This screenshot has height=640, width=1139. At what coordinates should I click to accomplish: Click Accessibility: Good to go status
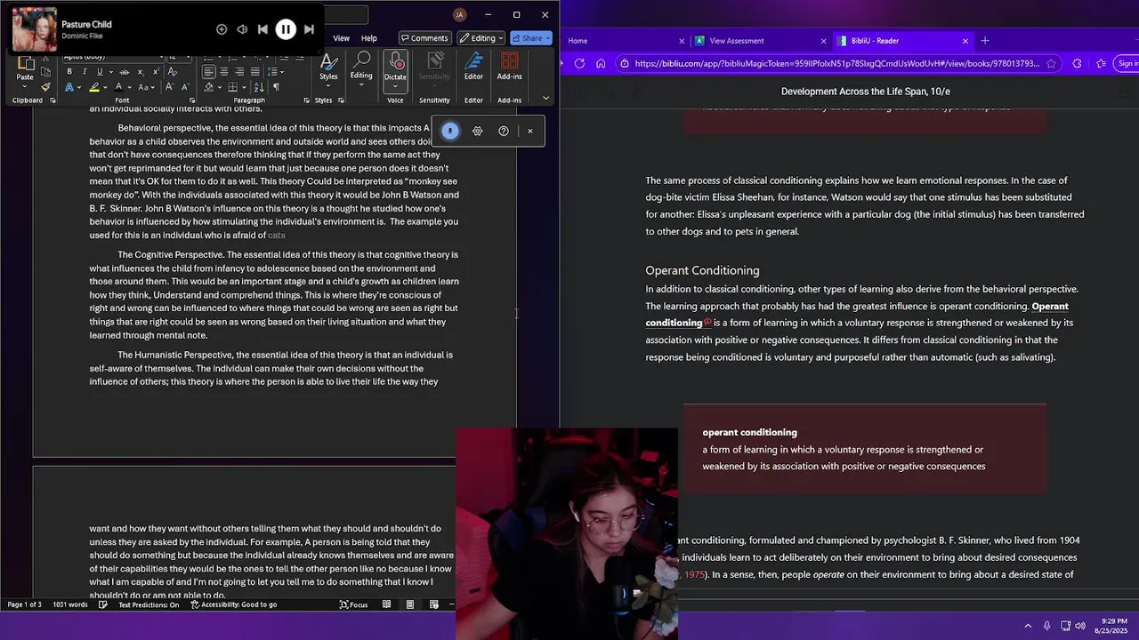tap(233, 604)
